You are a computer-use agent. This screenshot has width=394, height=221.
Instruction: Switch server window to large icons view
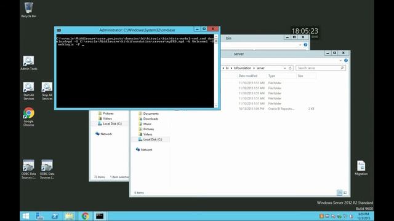click(345, 192)
